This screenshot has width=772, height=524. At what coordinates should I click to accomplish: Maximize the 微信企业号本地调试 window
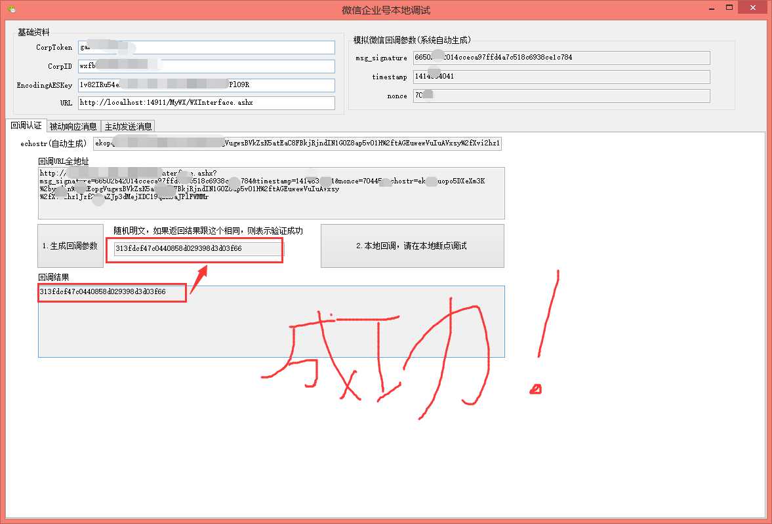729,7
